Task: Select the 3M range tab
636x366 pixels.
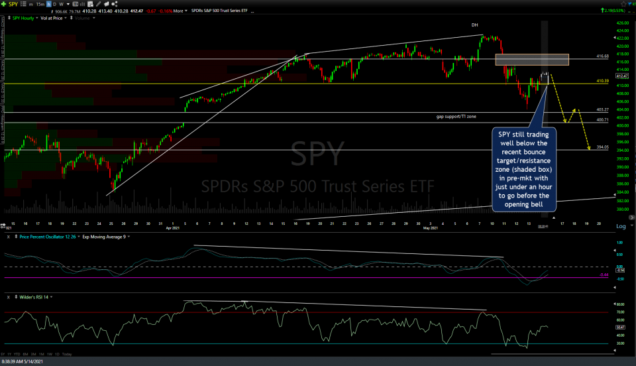Action: (34, 354)
